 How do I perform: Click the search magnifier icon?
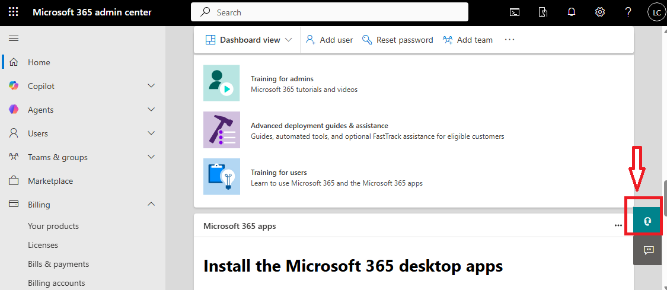pos(206,12)
